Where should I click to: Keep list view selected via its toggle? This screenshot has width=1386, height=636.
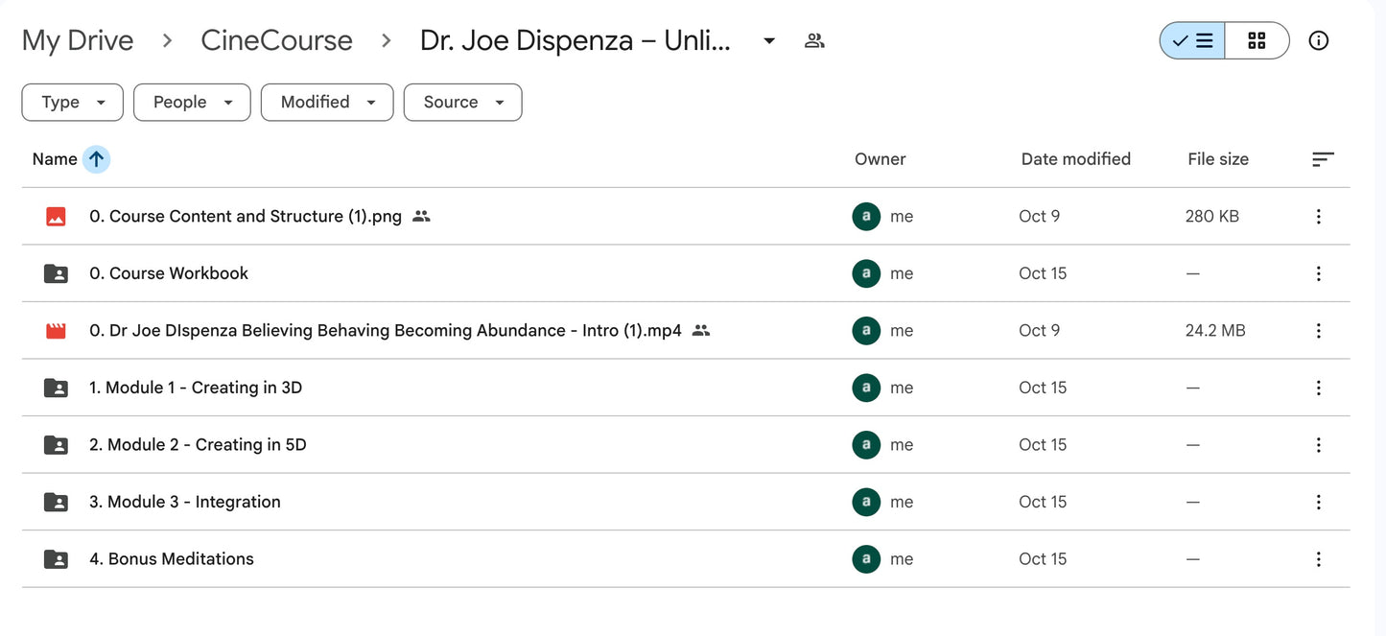point(1191,39)
